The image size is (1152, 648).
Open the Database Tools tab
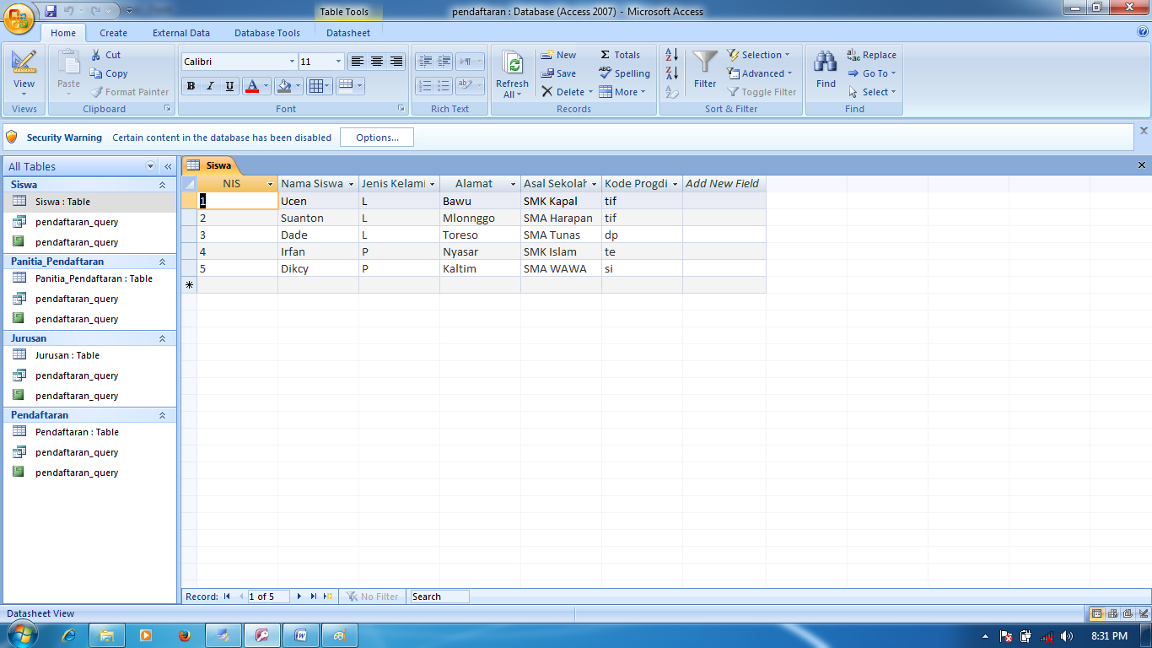[x=267, y=33]
